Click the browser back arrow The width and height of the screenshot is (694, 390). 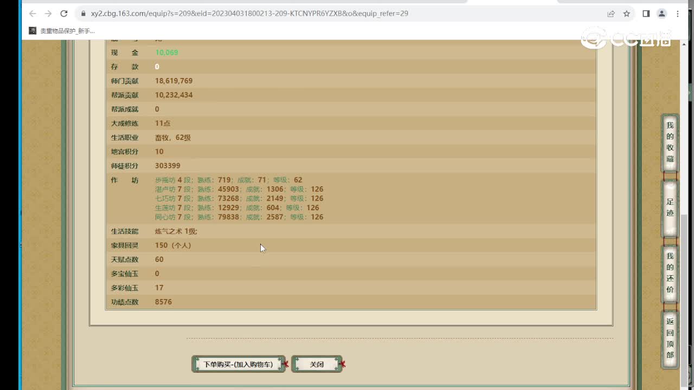33,14
